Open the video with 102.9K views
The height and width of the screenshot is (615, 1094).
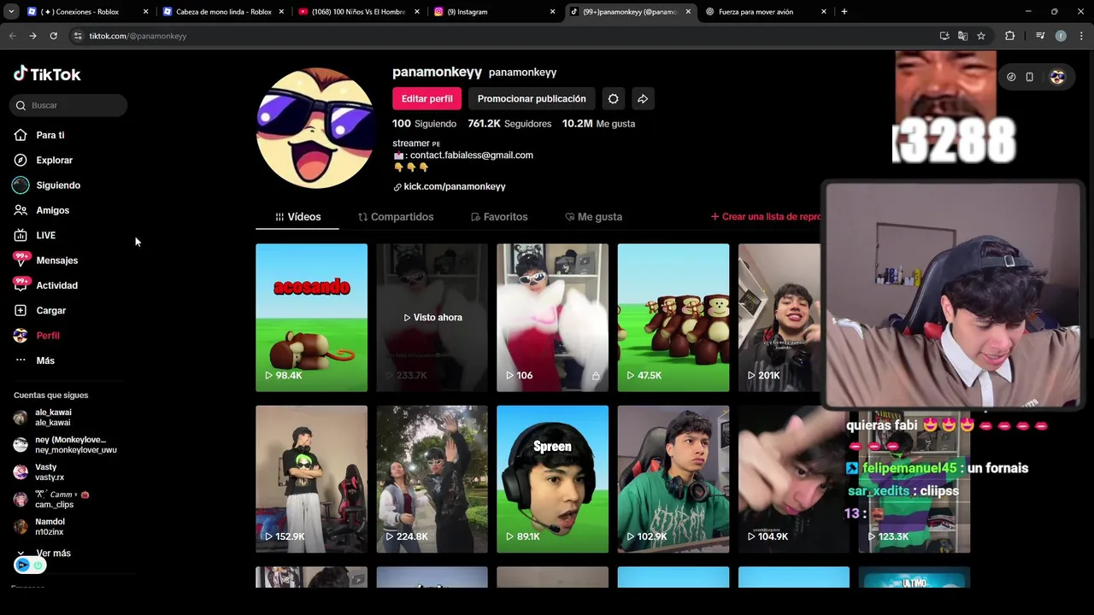[x=673, y=479]
